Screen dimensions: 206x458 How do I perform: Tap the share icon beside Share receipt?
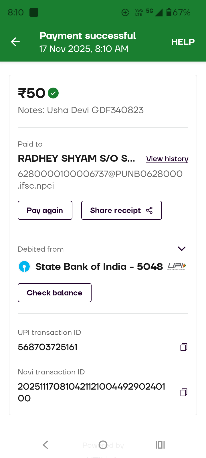(x=149, y=210)
